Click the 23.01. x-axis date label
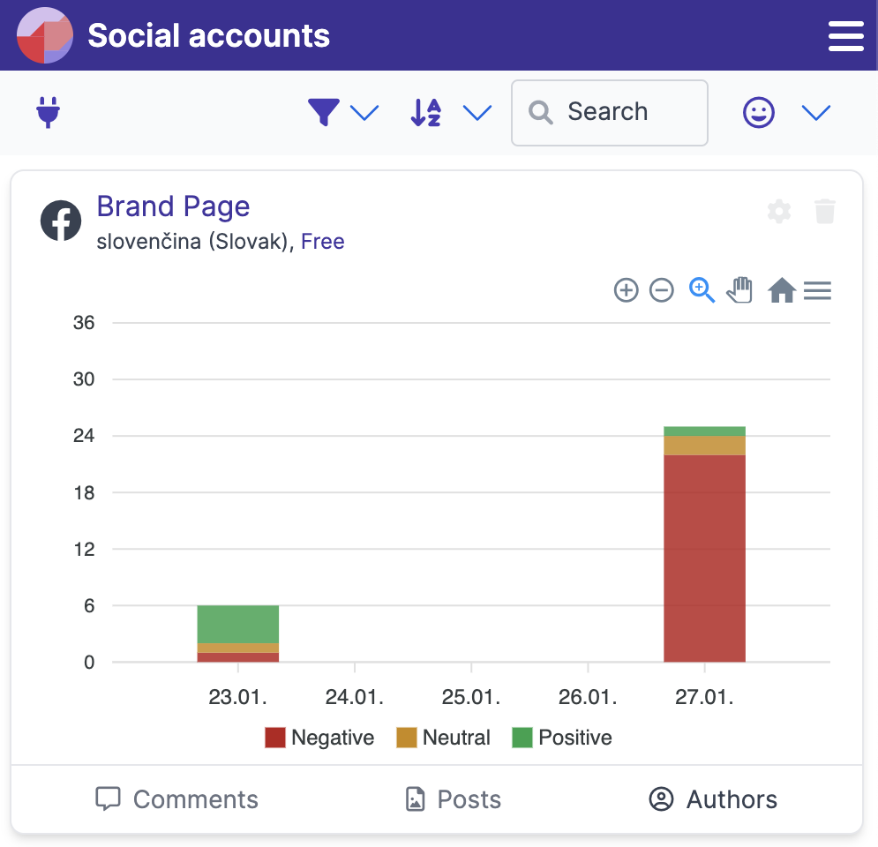This screenshot has width=878, height=847. pyautogui.click(x=238, y=697)
